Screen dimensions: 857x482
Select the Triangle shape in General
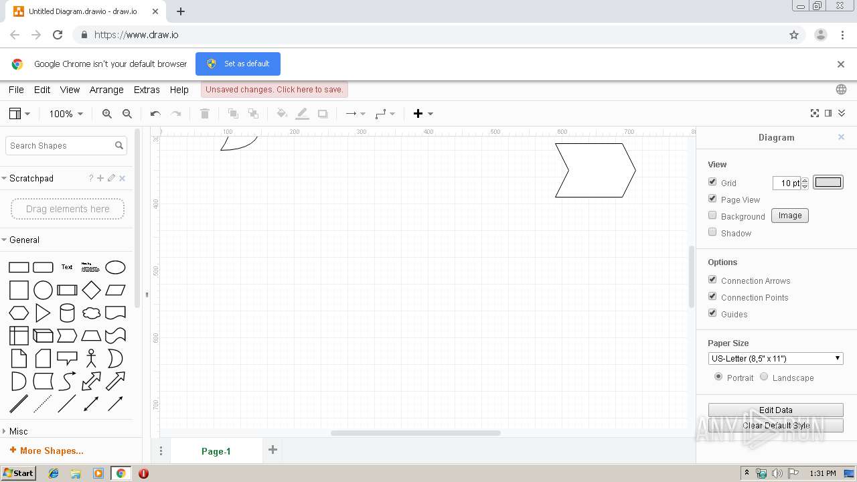coord(43,313)
